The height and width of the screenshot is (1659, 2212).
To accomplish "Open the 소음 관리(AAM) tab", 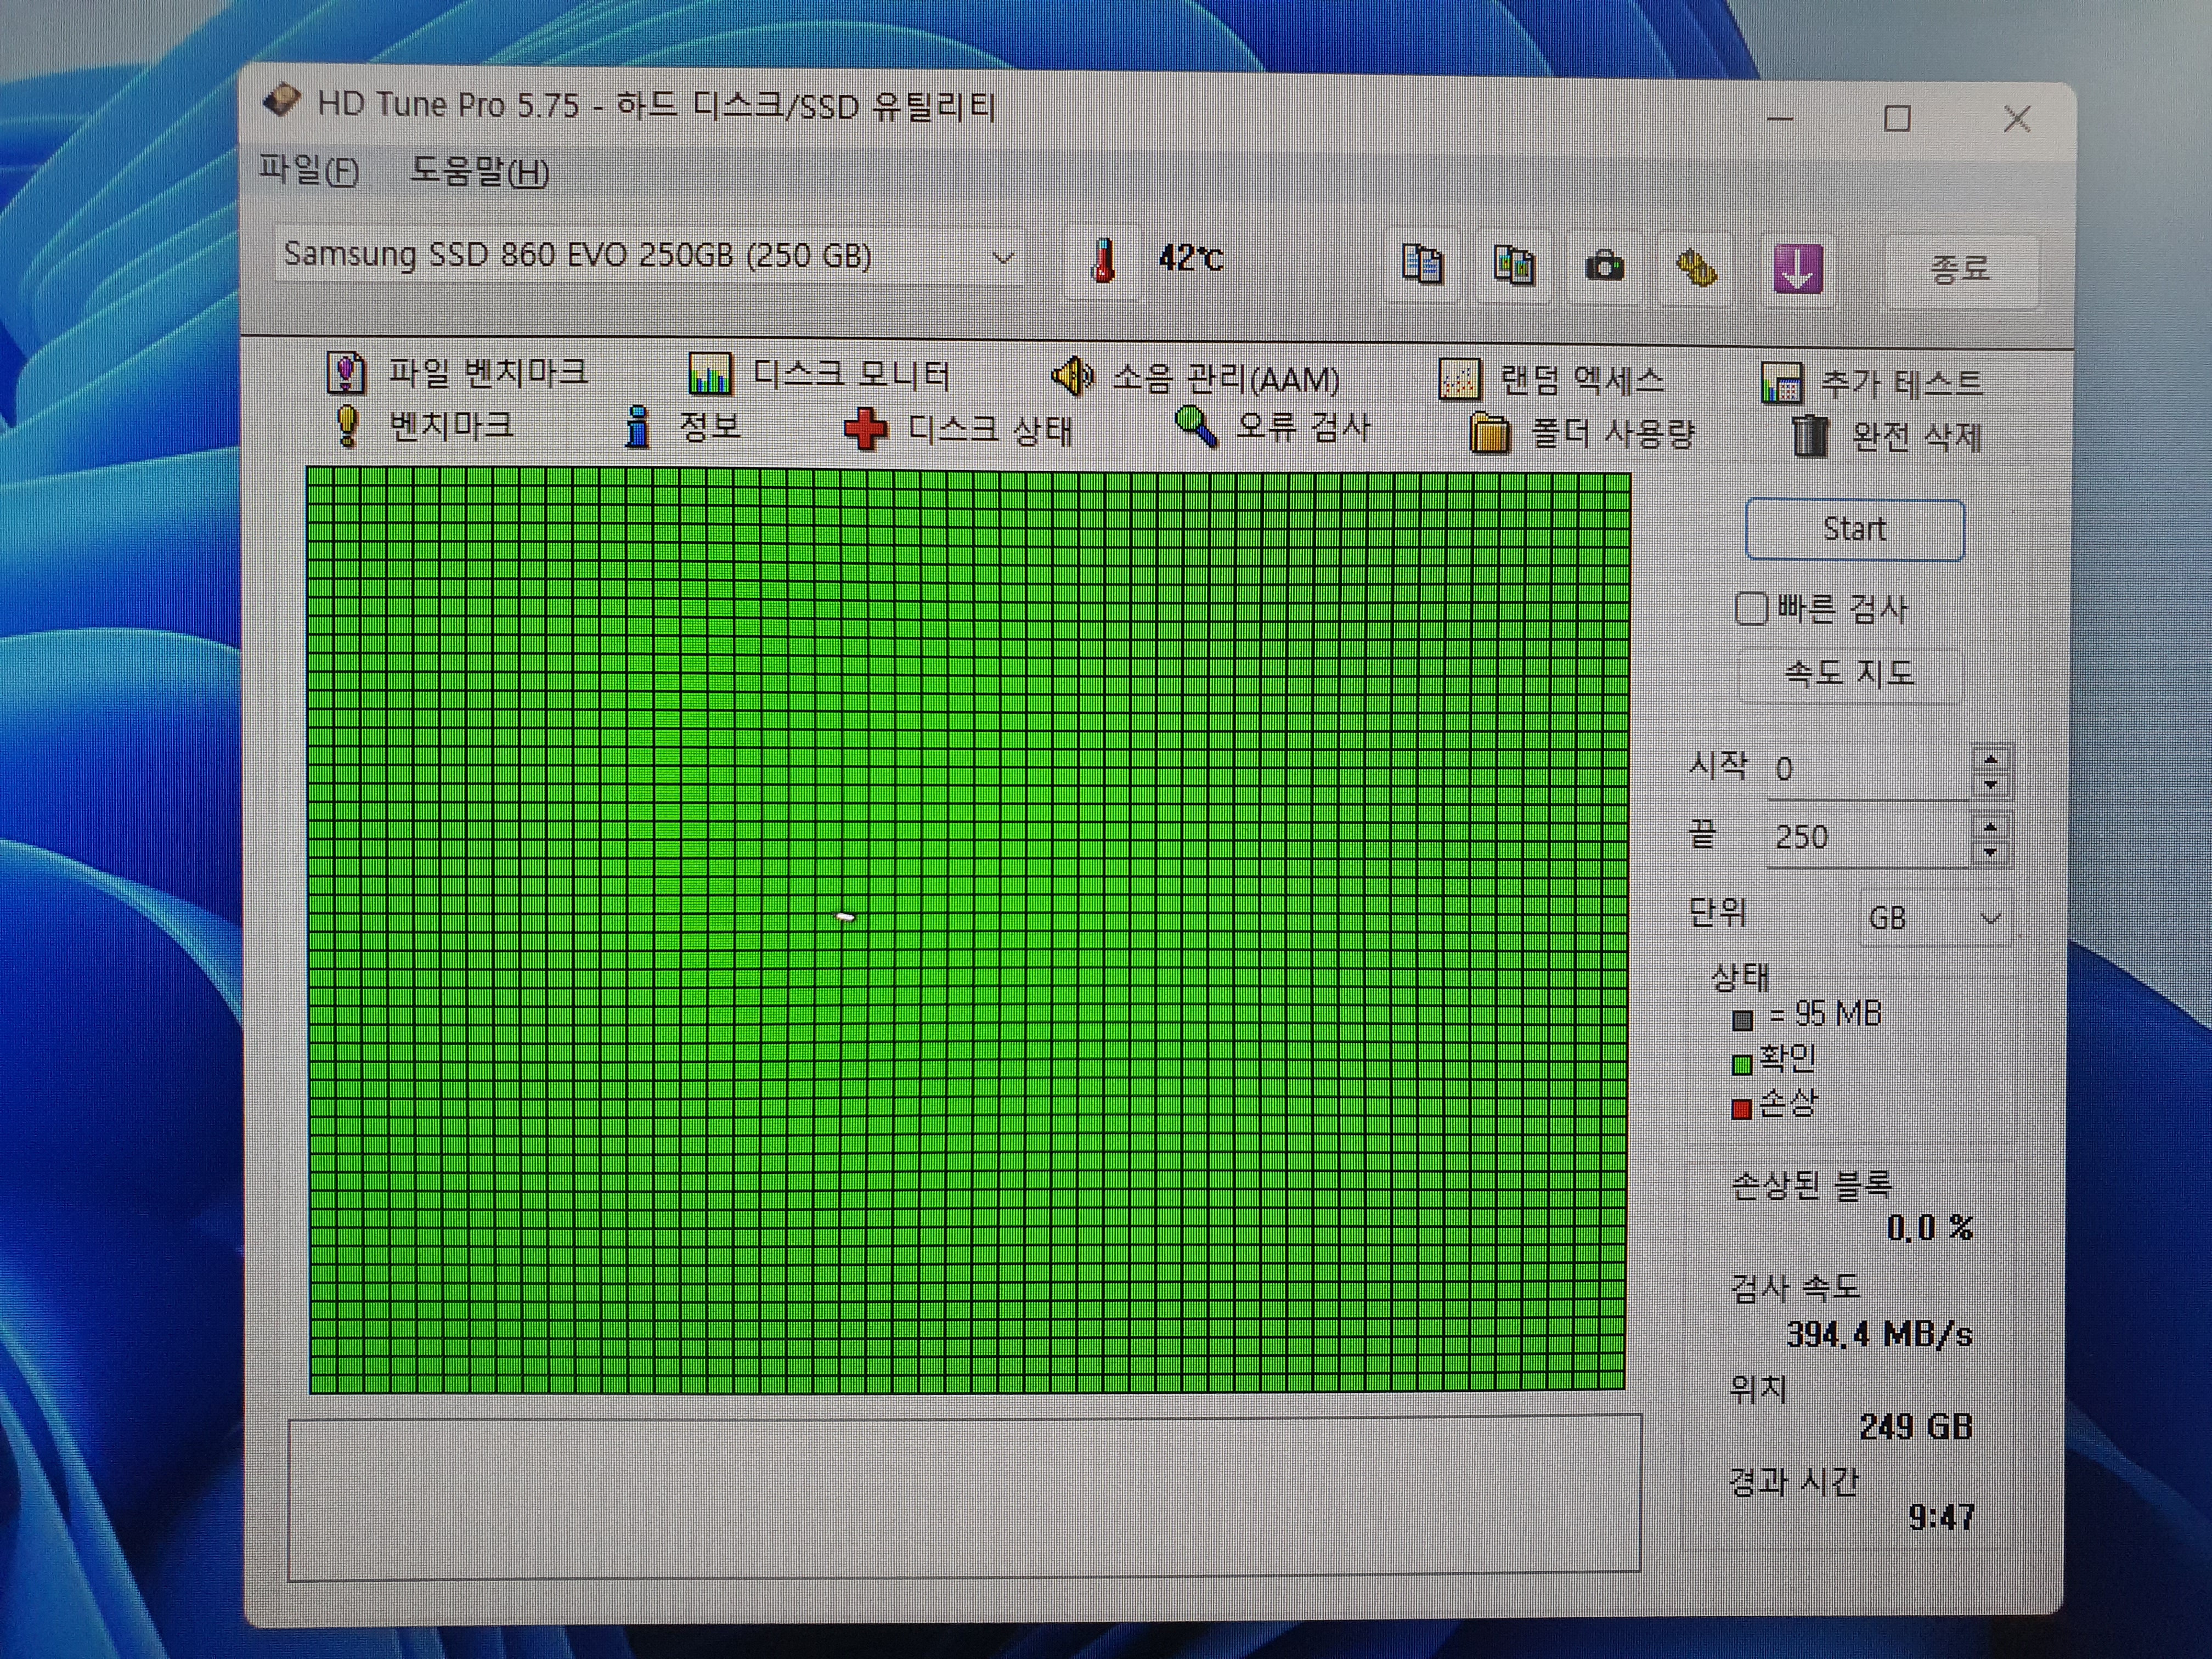I will pyautogui.click(x=1195, y=378).
